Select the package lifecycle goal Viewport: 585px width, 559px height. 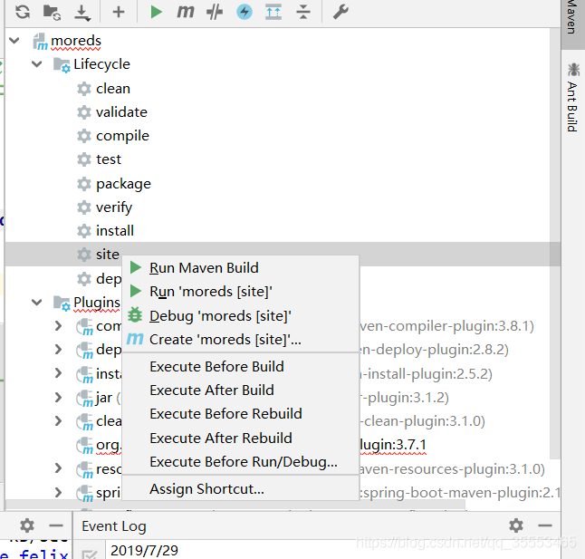[x=123, y=184]
